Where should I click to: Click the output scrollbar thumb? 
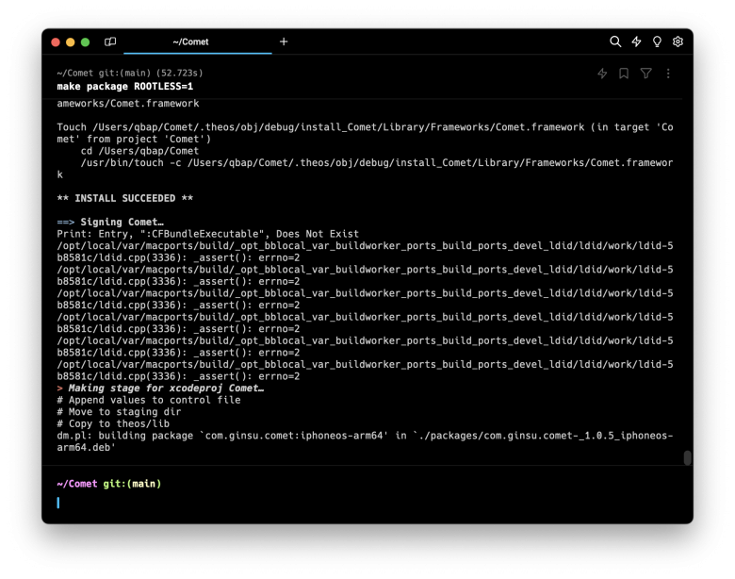tap(687, 458)
